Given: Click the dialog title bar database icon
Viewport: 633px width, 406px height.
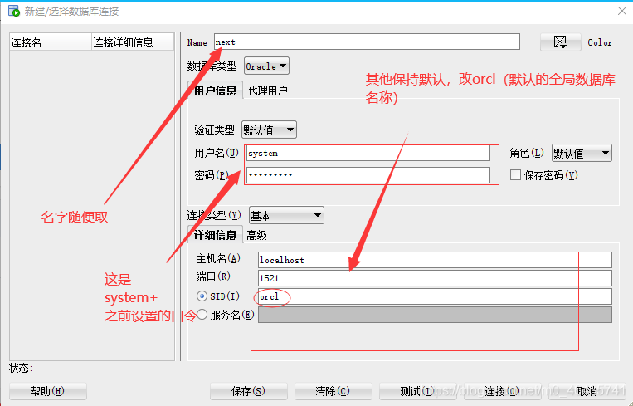Looking at the screenshot, I should [x=14, y=11].
